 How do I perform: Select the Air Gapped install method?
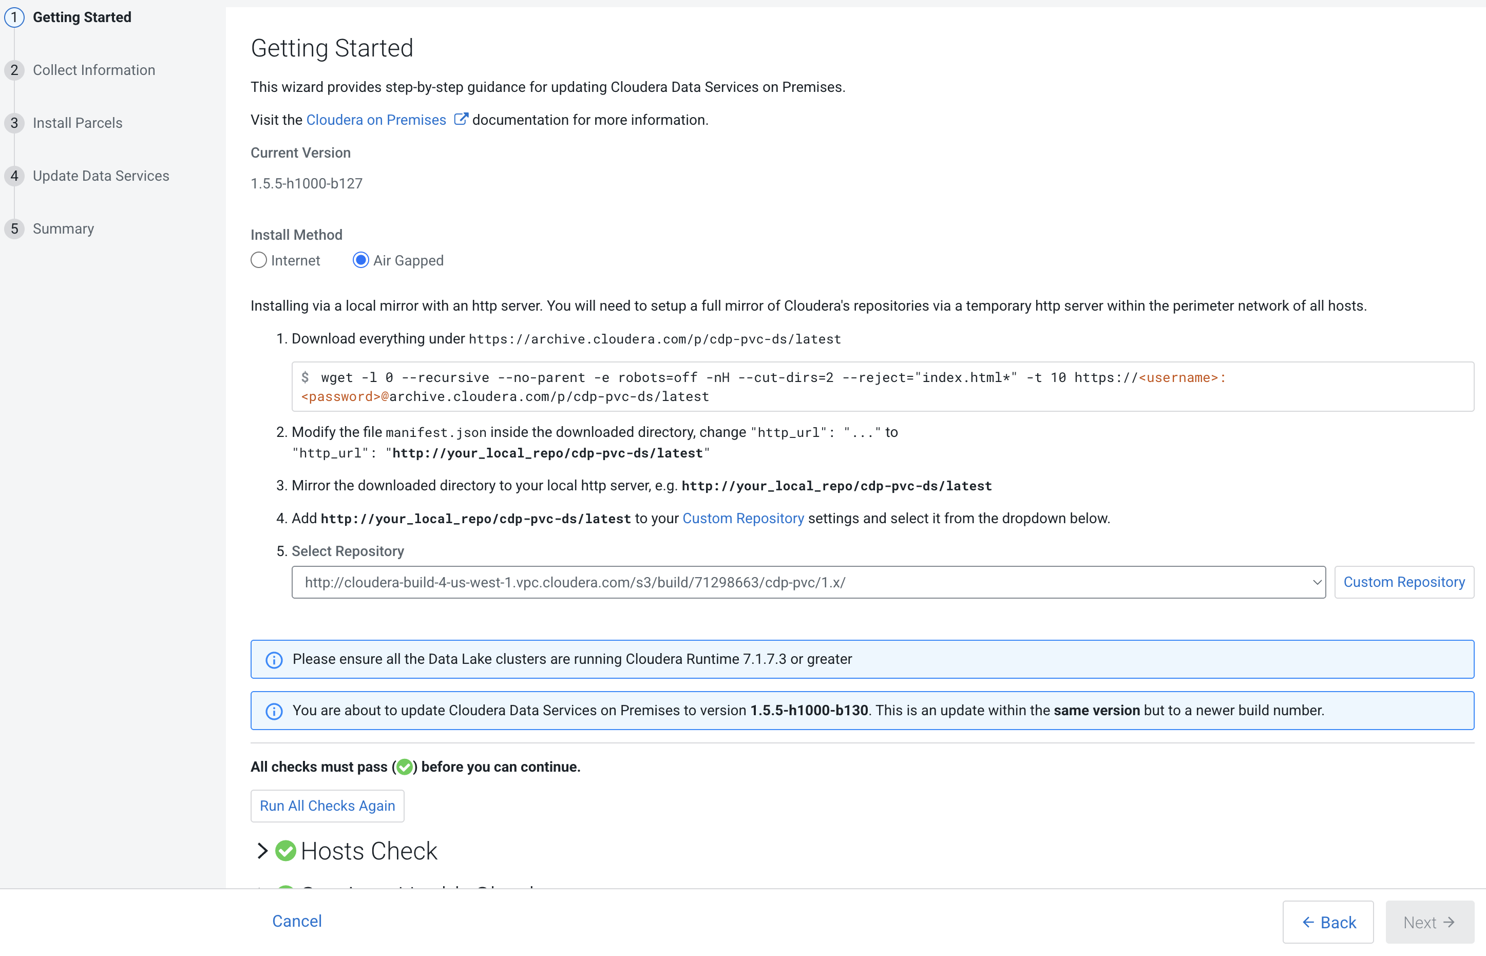[x=360, y=260]
